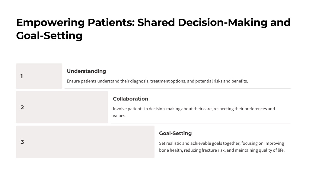Click the divider line below Understanding section
309x174 pixels.
click(177, 89)
